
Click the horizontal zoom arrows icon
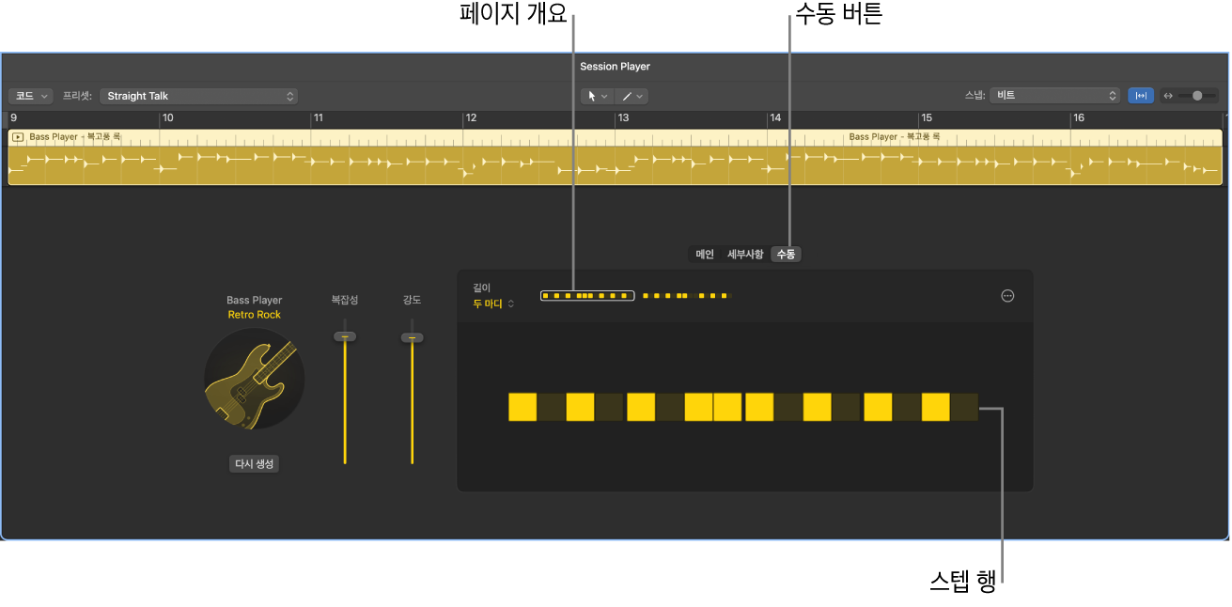point(1168,95)
